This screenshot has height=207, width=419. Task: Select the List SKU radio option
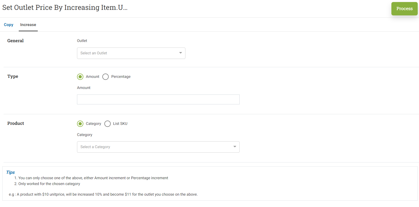107,124
